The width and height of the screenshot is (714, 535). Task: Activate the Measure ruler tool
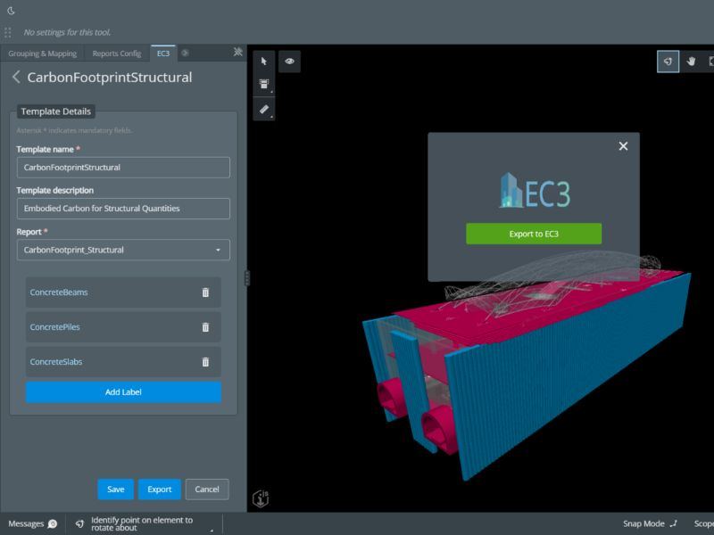tap(264, 109)
